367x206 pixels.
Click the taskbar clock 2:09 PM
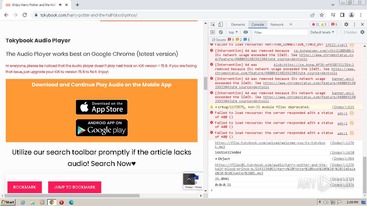[352, 202]
